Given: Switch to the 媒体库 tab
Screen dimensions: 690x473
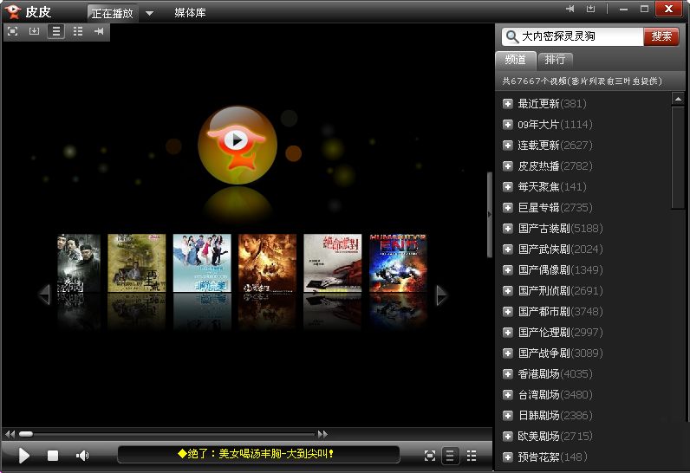Looking at the screenshot, I should point(190,13).
